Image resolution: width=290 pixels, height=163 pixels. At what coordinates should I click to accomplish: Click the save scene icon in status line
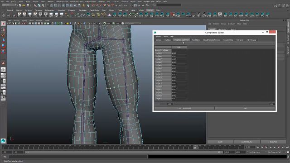coord(28,5)
